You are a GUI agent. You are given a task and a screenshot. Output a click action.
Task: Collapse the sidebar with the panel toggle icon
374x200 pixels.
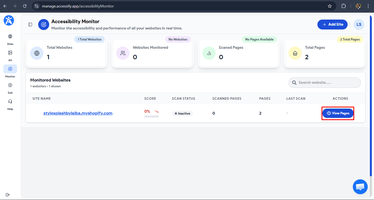coord(30,24)
